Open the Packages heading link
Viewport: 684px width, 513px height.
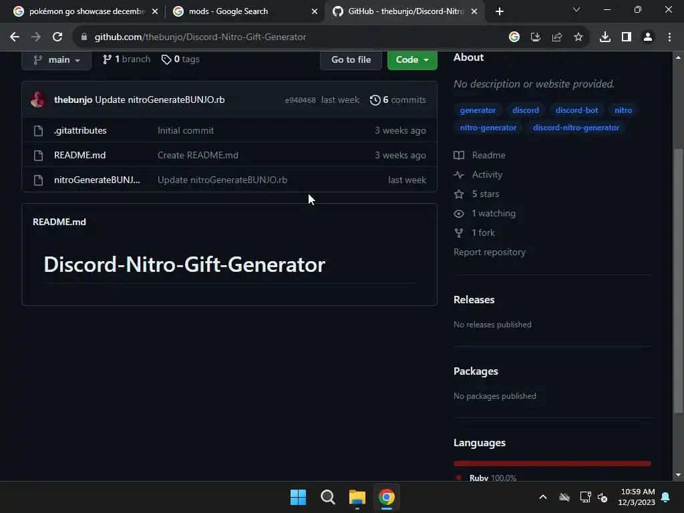[476, 371]
